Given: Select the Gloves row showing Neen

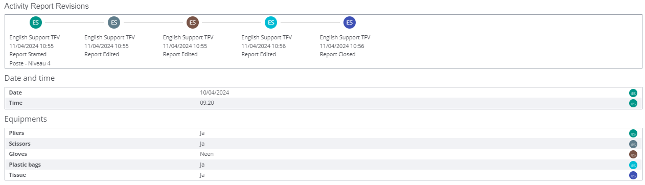Looking at the screenshot, I should click(x=322, y=154).
